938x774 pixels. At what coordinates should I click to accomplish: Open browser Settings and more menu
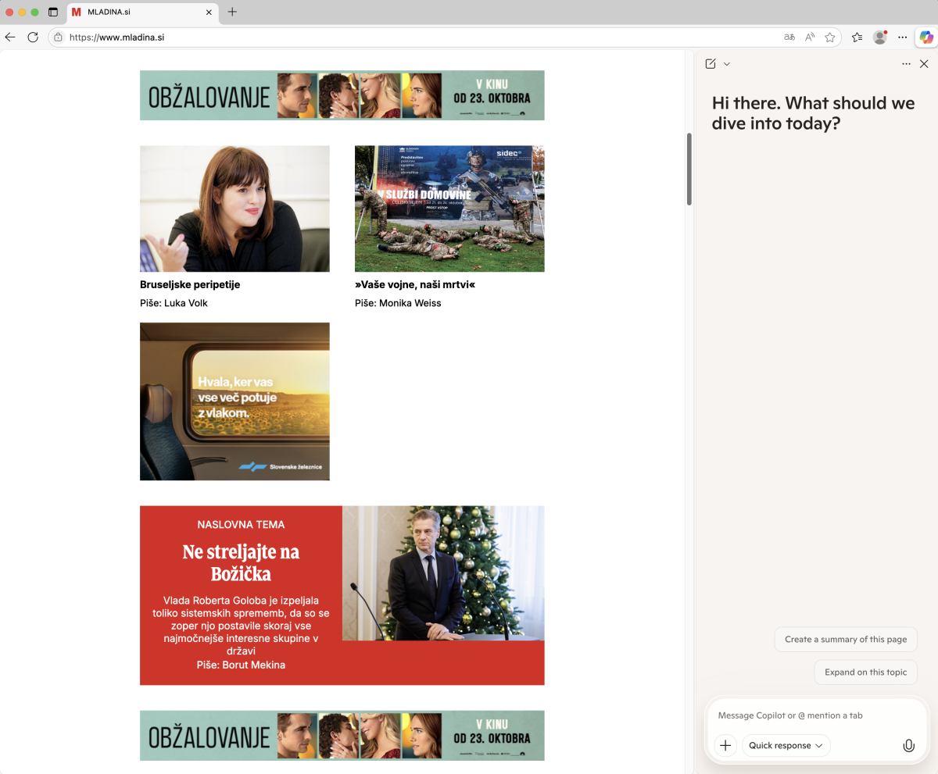[x=903, y=37]
